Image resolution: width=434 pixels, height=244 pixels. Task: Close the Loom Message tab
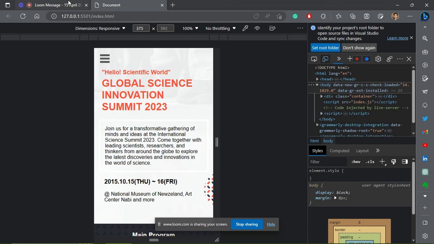86,5
